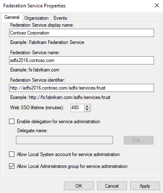Toggle Allow Local System account checkbox
Image resolution: width=163 pixels, height=193 pixels.
click(x=12, y=154)
